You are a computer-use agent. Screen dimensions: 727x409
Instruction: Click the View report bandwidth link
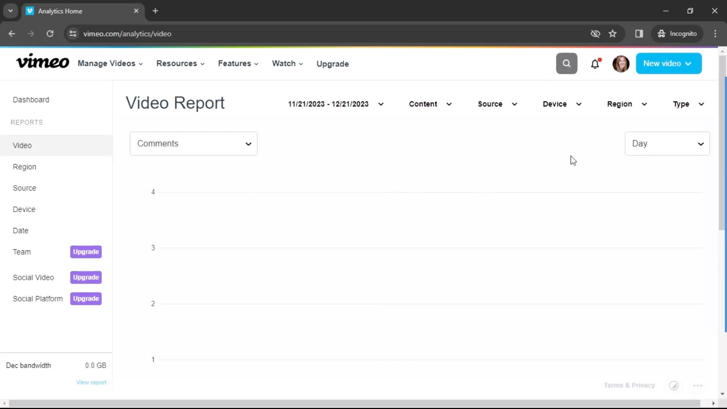click(91, 382)
